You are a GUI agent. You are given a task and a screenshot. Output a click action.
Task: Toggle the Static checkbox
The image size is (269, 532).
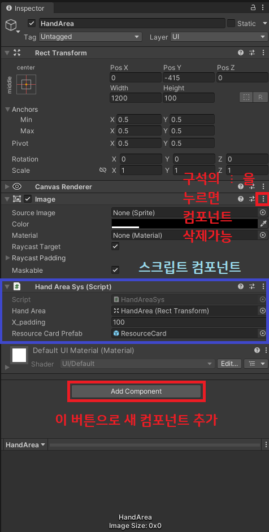(x=231, y=23)
